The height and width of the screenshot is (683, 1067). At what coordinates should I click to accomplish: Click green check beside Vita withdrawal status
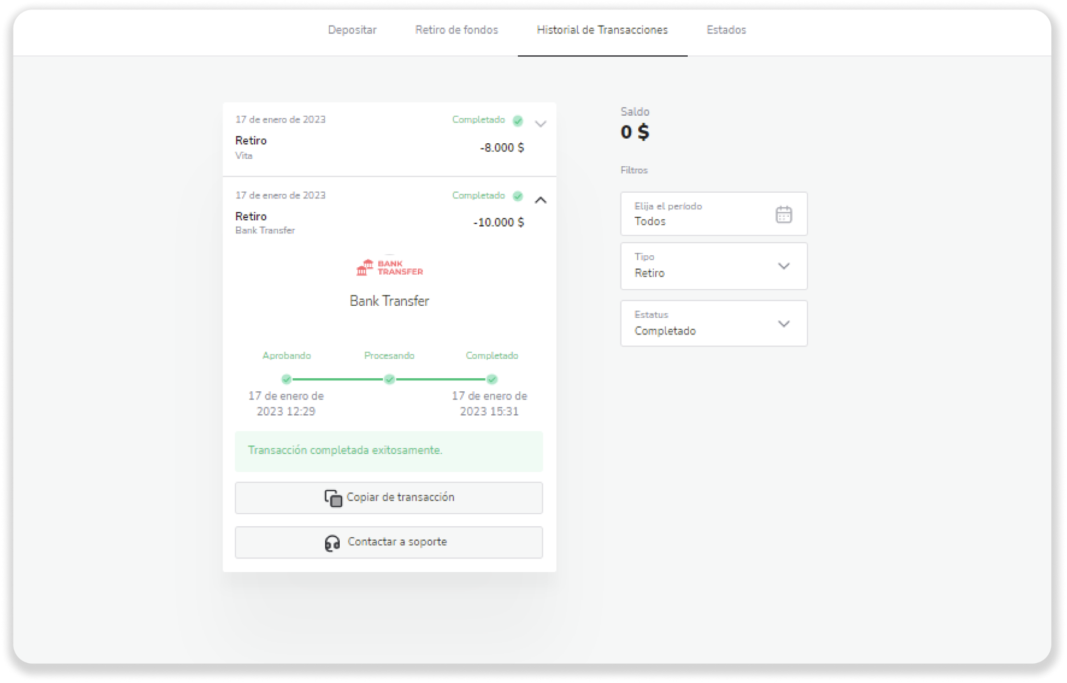tap(517, 121)
